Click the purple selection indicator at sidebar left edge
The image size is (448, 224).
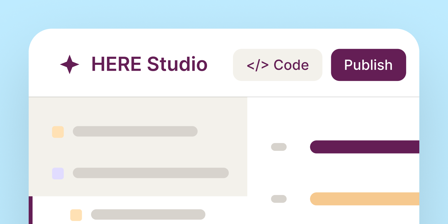[x=30, y=210]
